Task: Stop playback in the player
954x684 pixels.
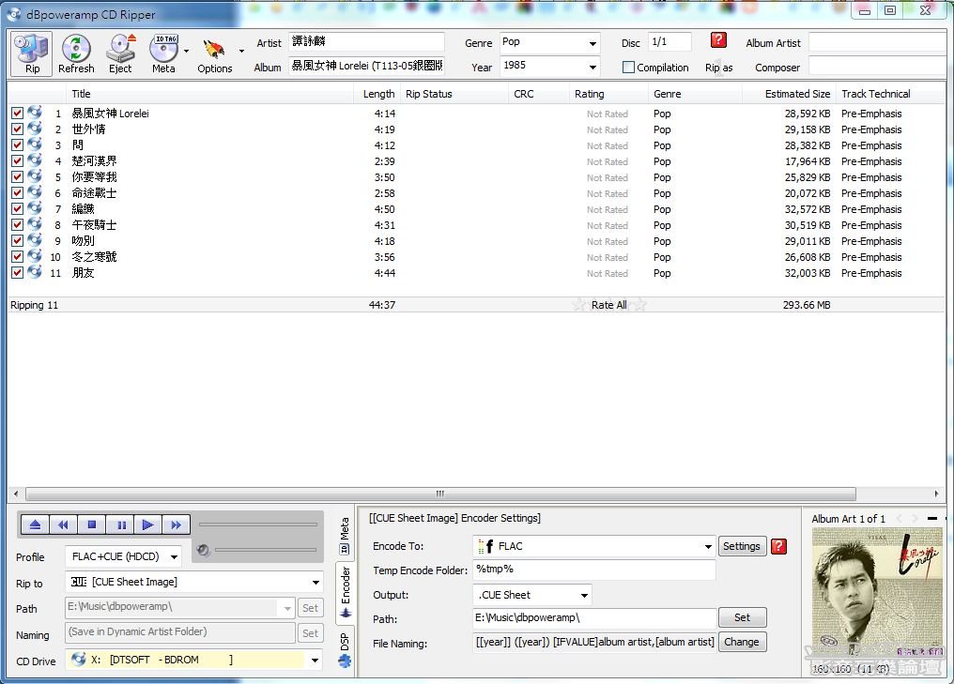Action: tap(92, 524)
